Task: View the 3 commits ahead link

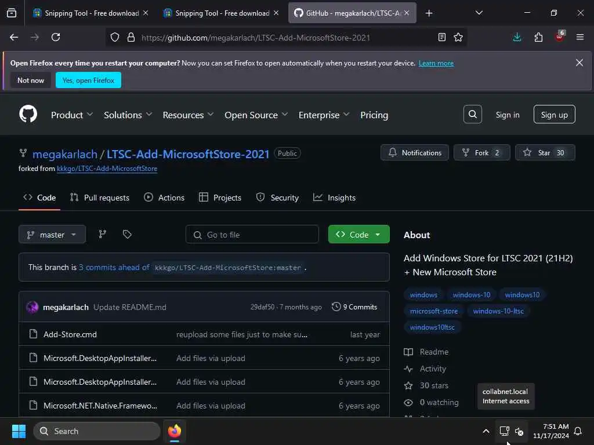Action: [x=114, y=267]
